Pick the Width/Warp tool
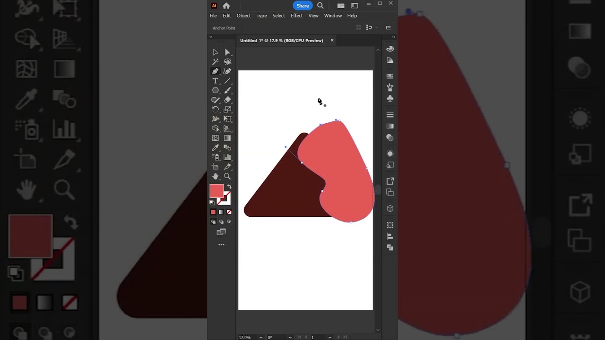This screenshot has height=340, width=605. 216,119
